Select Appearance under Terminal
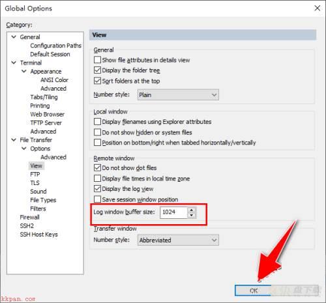The image size is (326, 303). pos(46,71)
